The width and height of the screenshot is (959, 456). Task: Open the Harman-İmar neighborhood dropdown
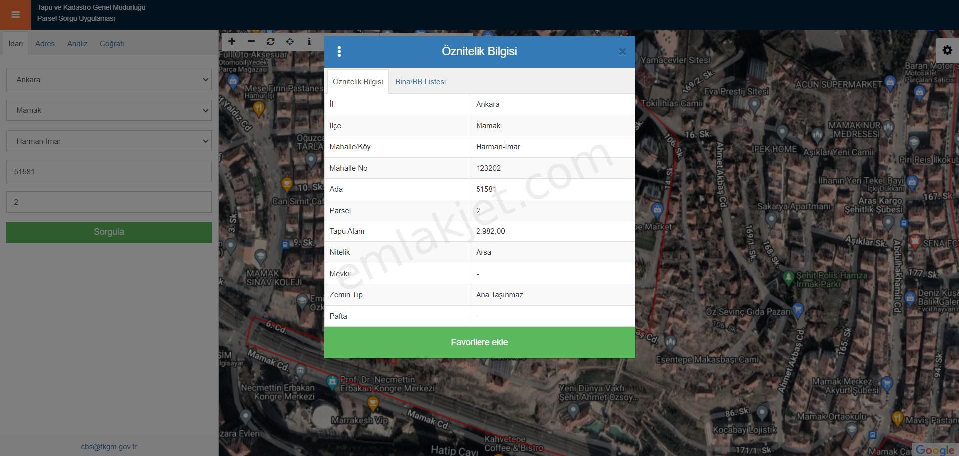click(109, 141)
